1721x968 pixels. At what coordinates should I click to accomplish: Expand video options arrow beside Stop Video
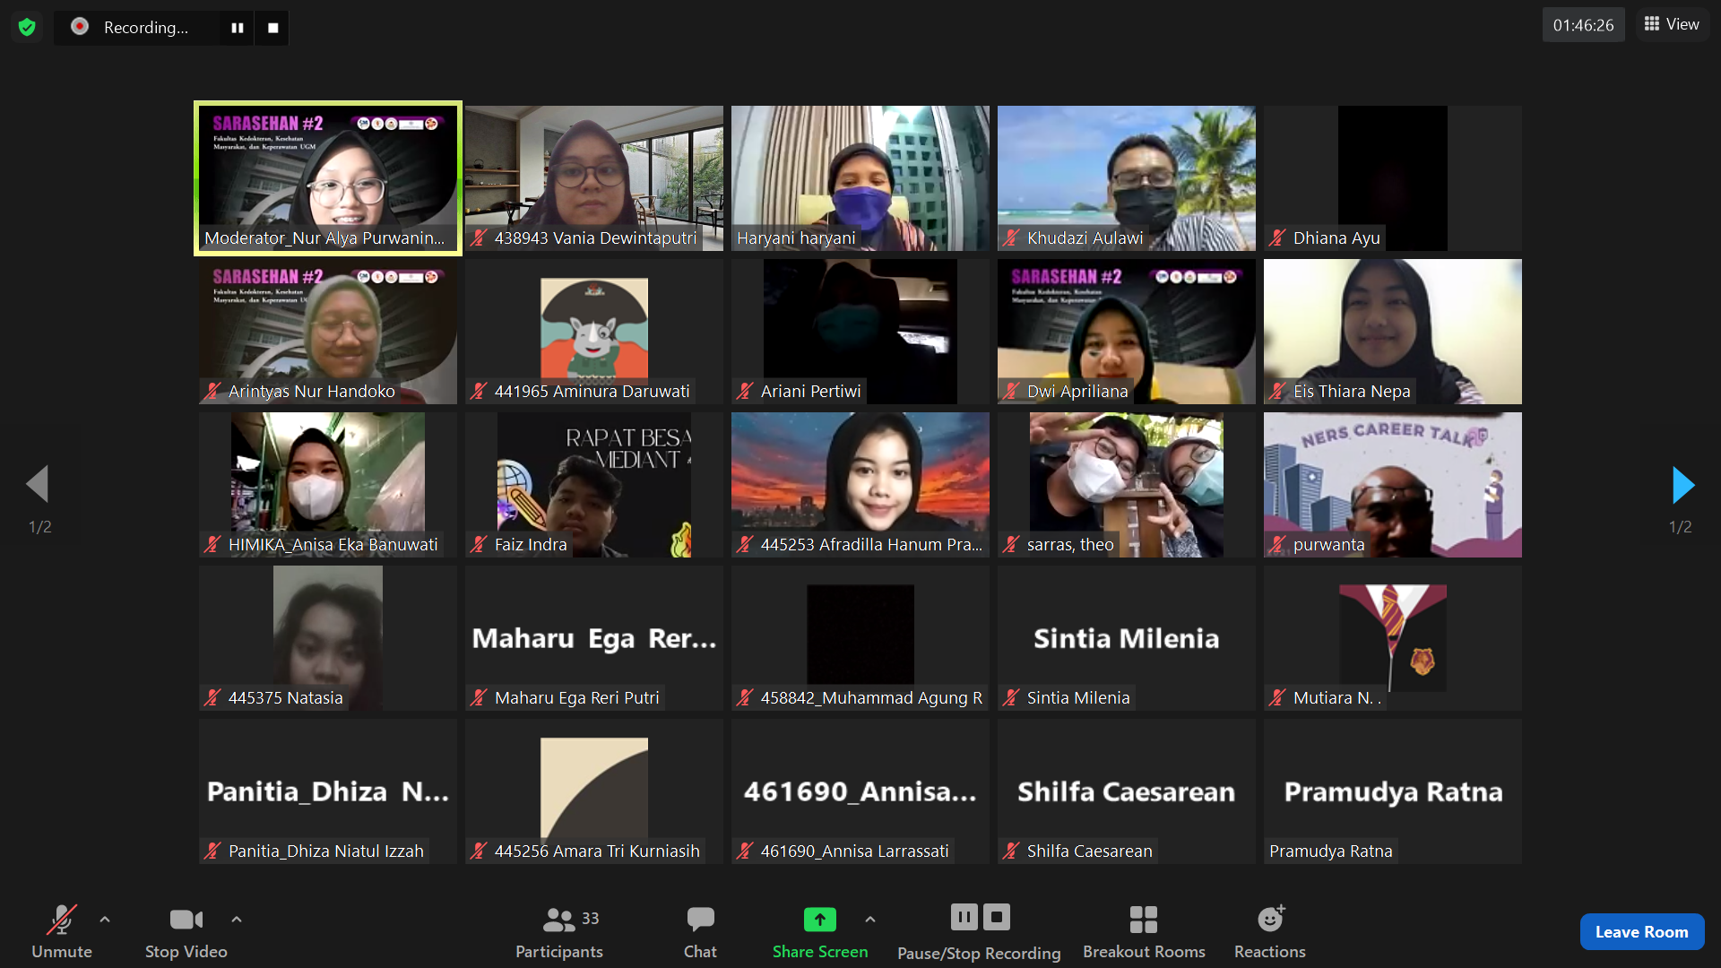236,919
